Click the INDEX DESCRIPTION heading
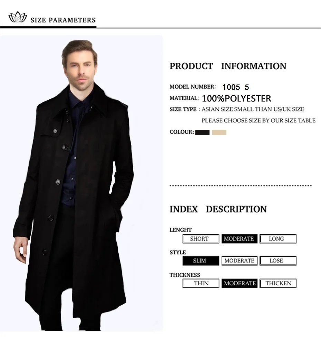The image size is (321, 337). [218, 209]
